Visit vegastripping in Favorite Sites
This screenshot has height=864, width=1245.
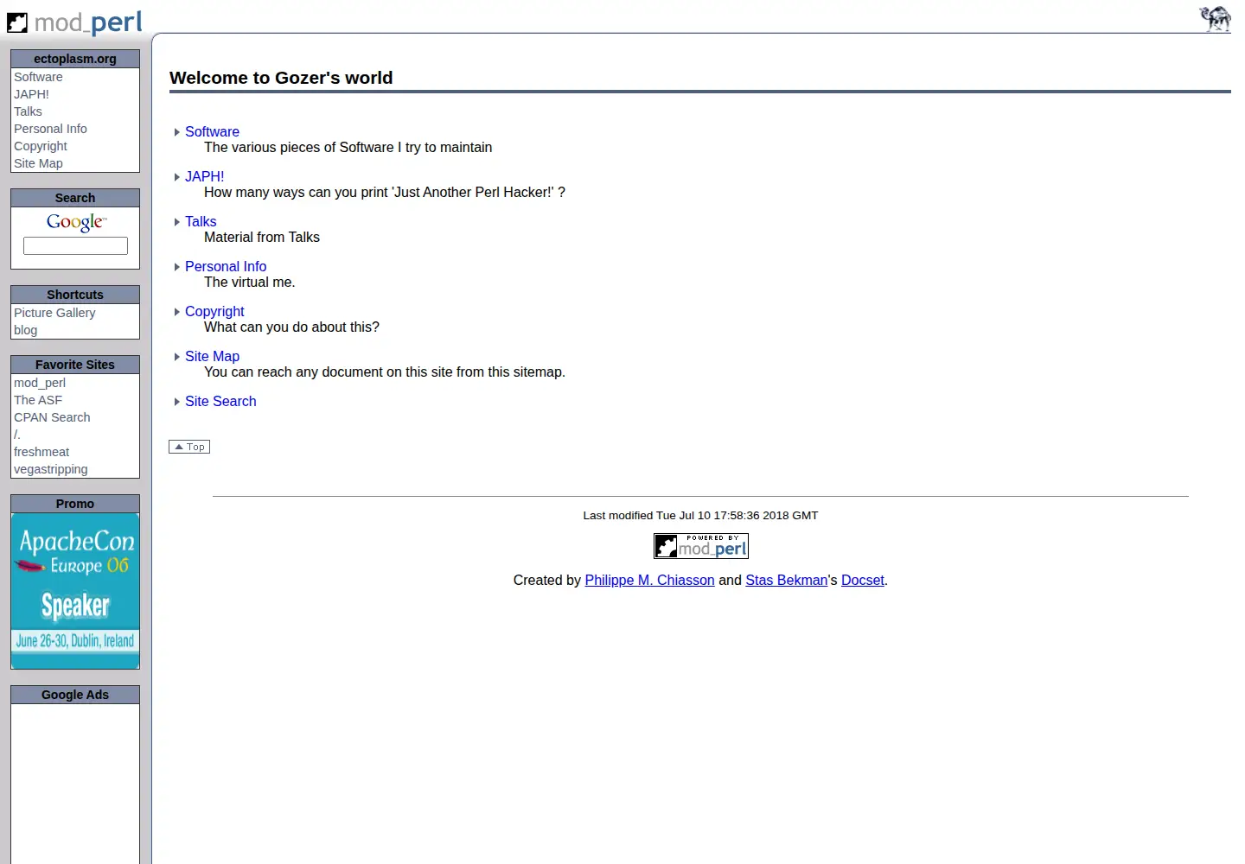point(51,469)
